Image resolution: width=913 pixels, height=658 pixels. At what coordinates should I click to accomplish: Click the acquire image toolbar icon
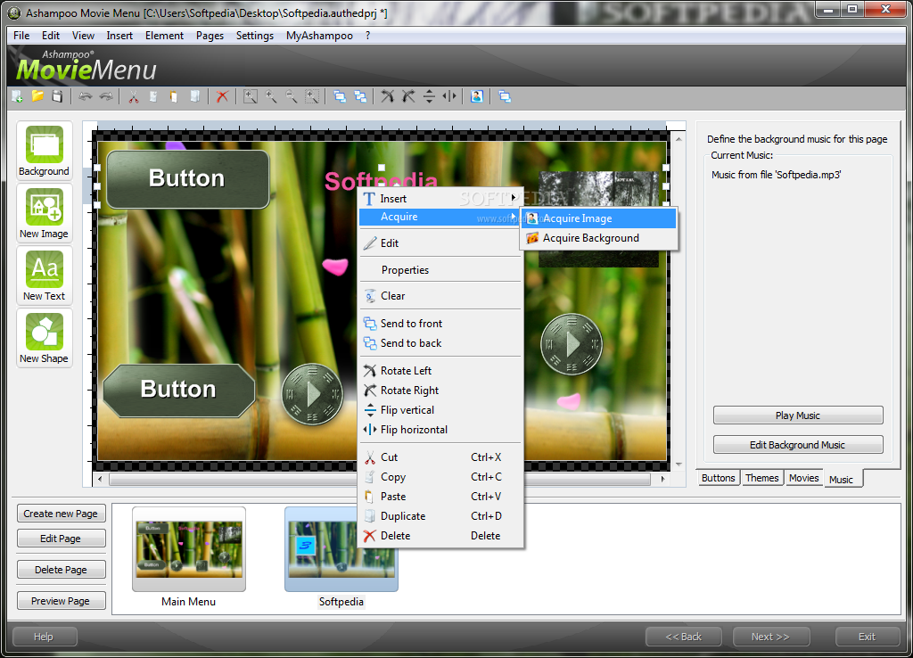[x=477, y=96]
